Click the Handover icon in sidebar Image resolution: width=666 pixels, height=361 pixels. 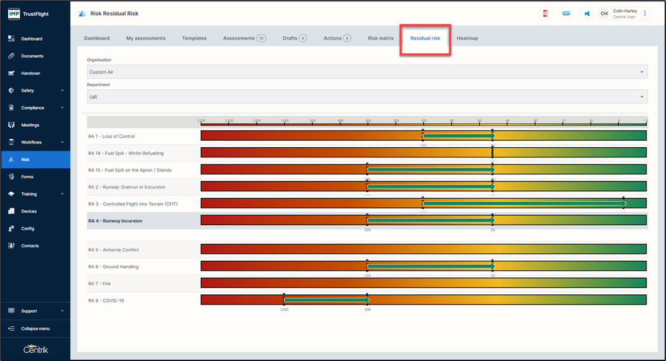(11, 73)
